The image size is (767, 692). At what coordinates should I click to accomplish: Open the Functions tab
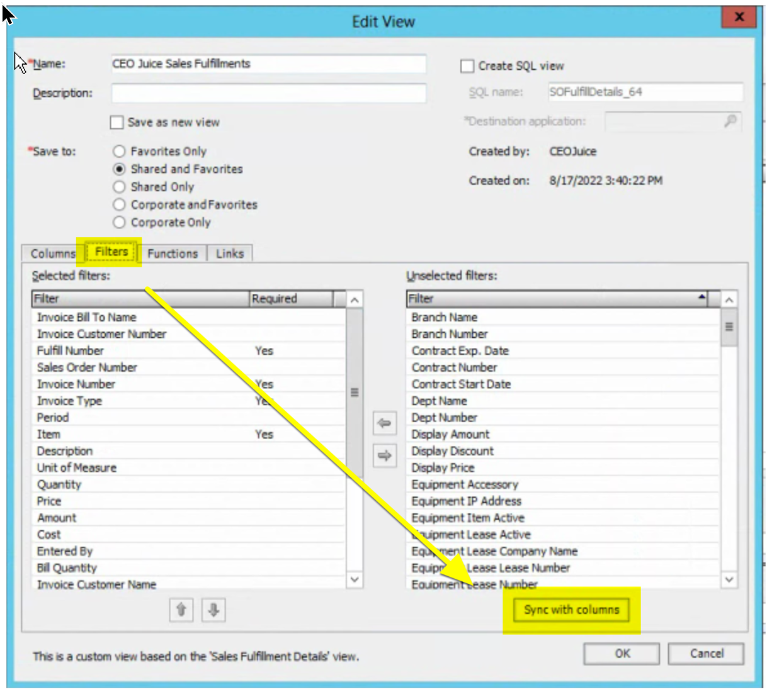pyautogui.click(x=172, y=254)
